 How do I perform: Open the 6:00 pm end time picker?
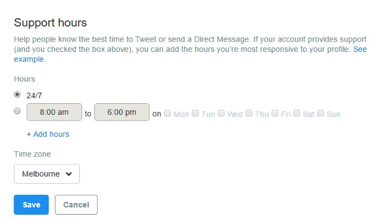[x=122, y=112]
